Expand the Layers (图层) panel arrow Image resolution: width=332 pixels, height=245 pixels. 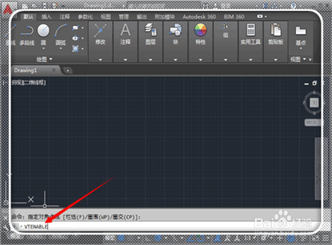coord(151,60)
